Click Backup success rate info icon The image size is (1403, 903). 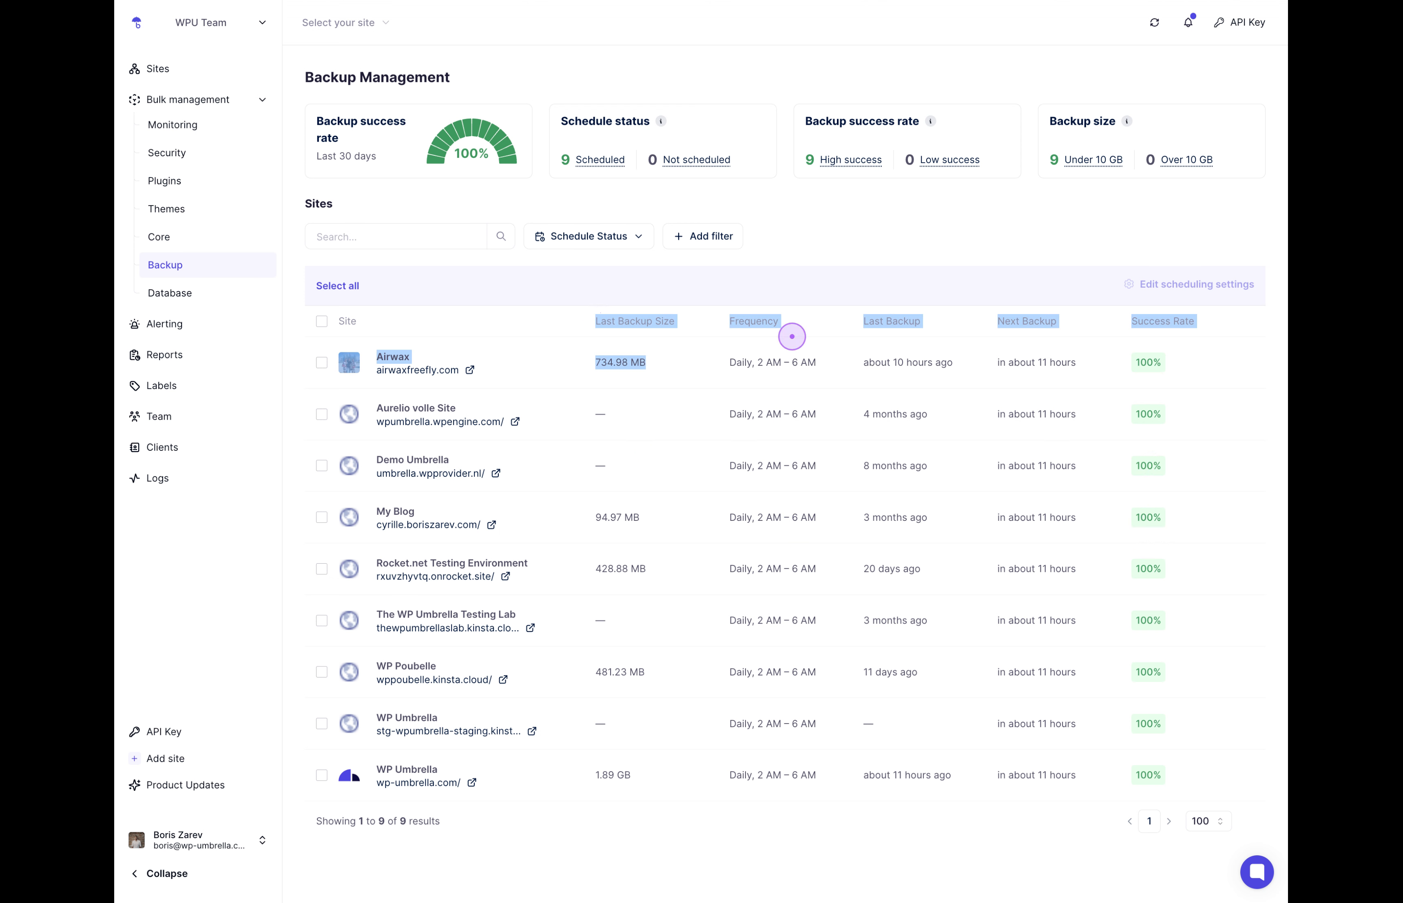tap(930, 122)
